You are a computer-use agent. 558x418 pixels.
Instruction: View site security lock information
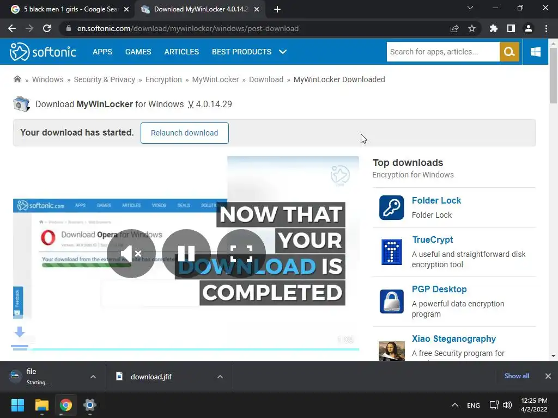[x=69, y=28]
